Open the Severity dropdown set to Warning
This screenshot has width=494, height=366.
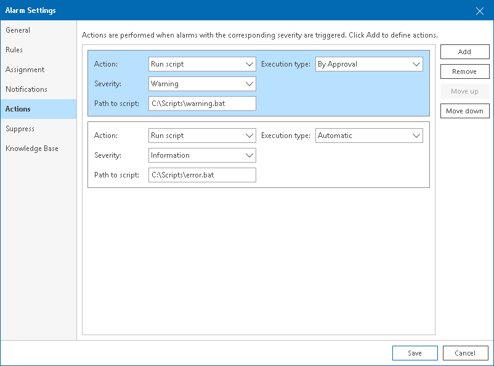201,83
